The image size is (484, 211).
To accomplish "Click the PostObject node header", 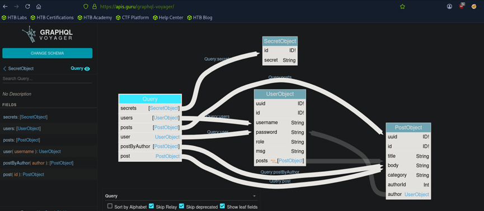I will [408, 127].
